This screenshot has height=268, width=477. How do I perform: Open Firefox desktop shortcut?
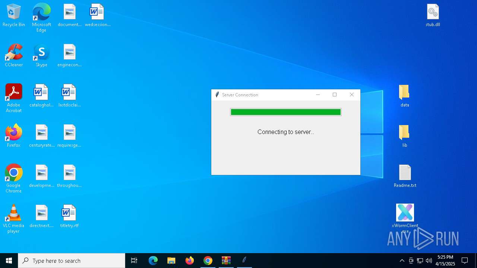pyautogui.click(x=14, y=136)
